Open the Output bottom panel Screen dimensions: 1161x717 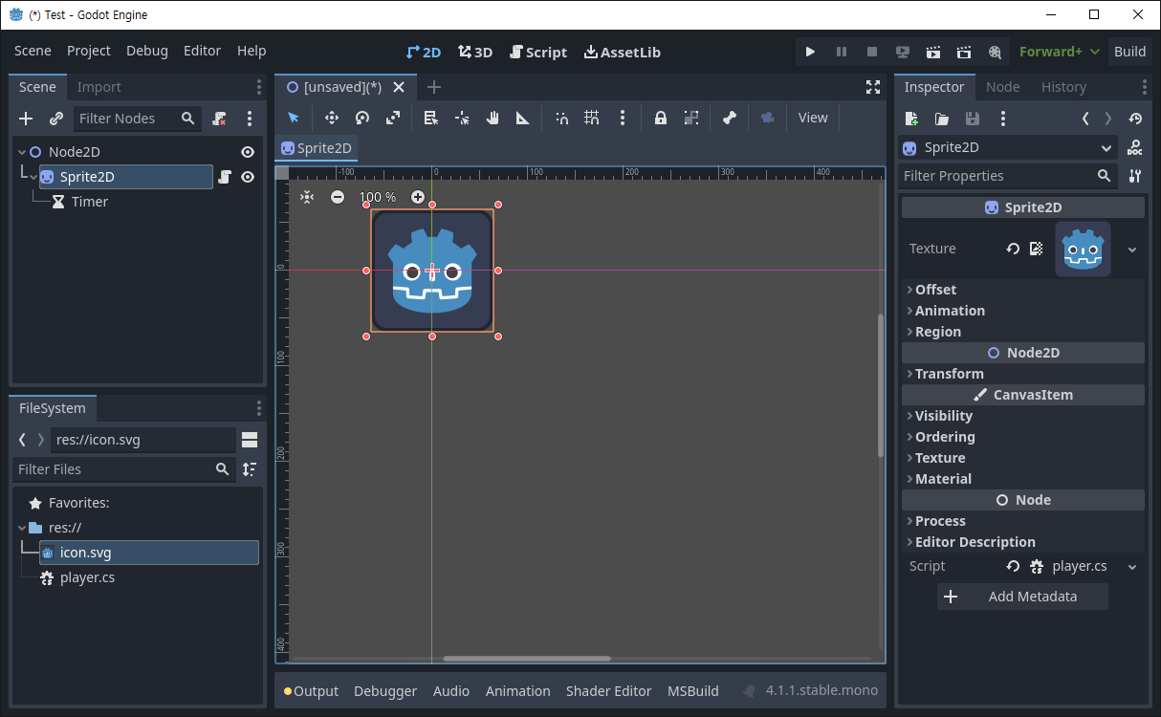pos(311,691)
